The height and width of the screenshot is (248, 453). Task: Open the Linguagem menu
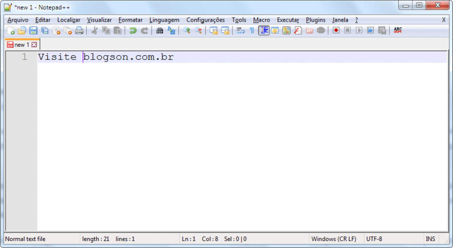click(x=165, y=20)
